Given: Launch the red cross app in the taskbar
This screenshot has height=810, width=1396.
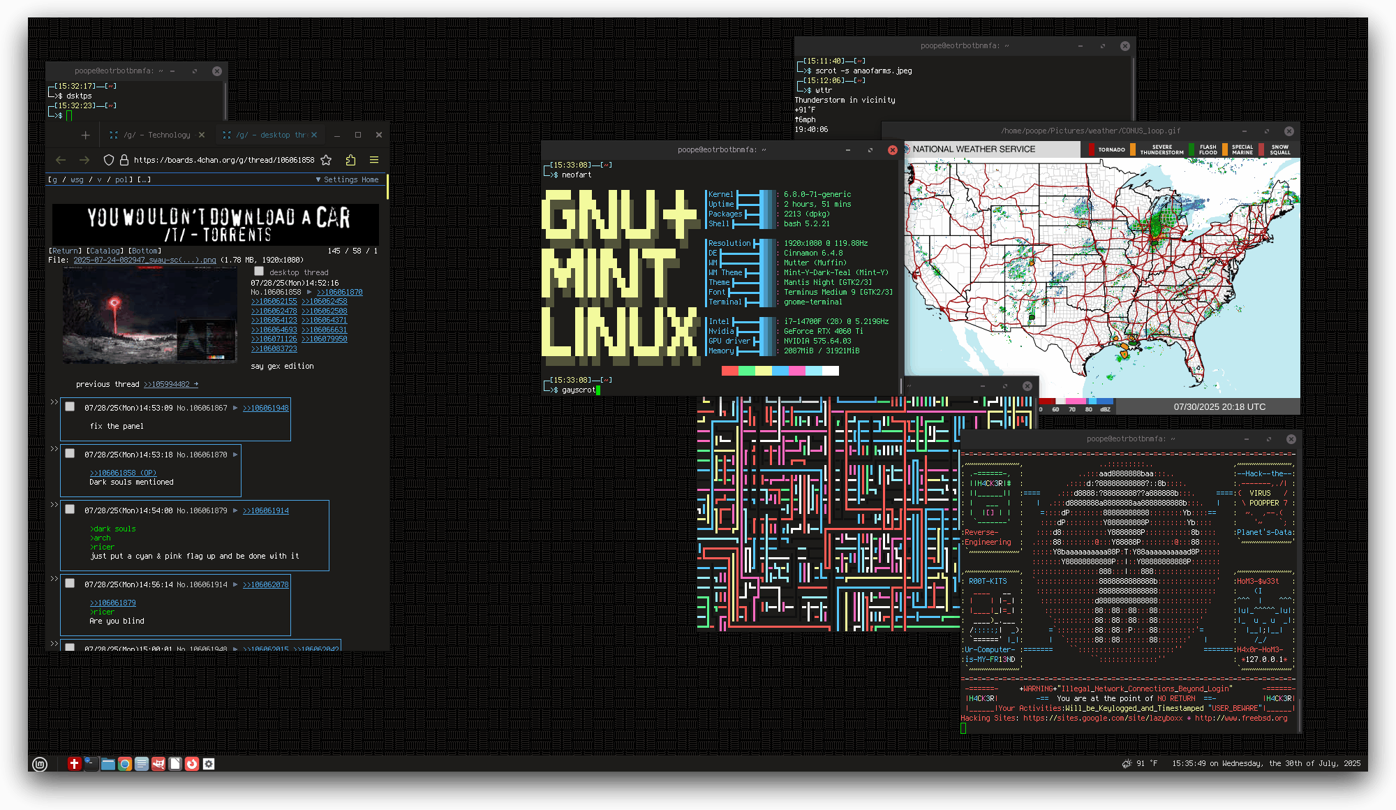Looking at the screenshot, I should click(74, 764).
